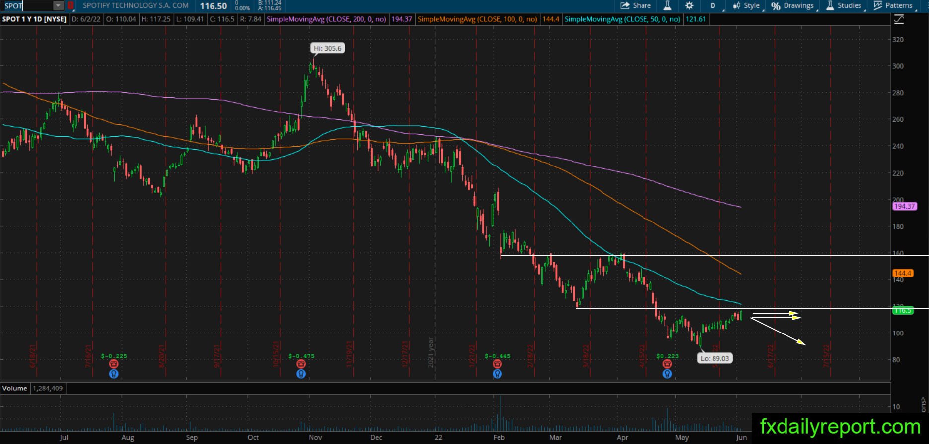The width and height of the screenshot is (929, 444).
Task: Focus the SPOT symbol entry field
Action: tap(28, 6)
